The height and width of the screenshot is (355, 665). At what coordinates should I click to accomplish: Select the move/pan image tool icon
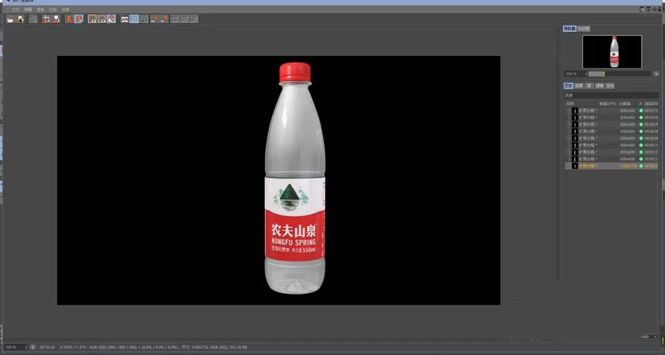(47, 19)
